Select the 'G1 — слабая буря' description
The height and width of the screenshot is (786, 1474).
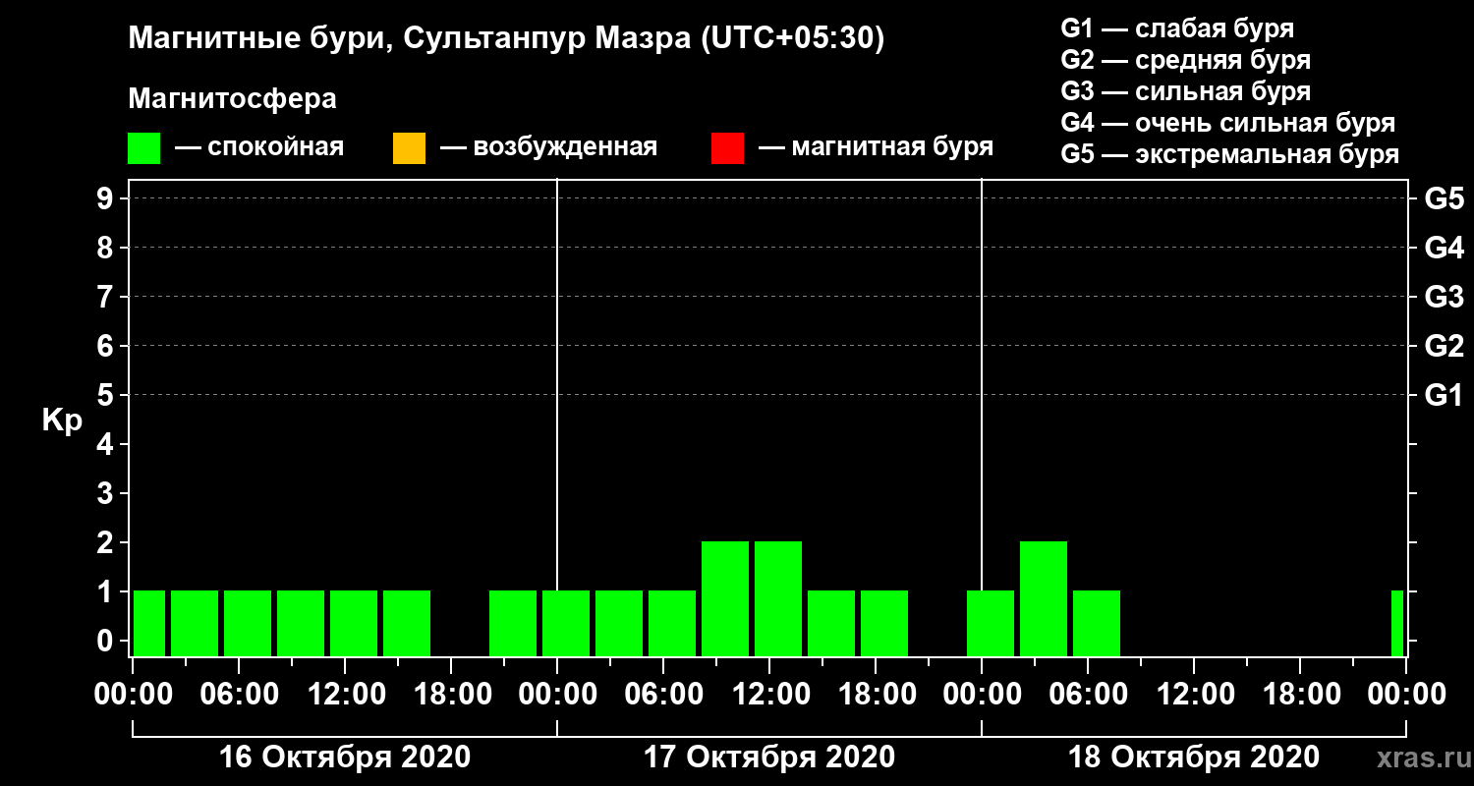pyautogui.click(x=1177, y=28)
